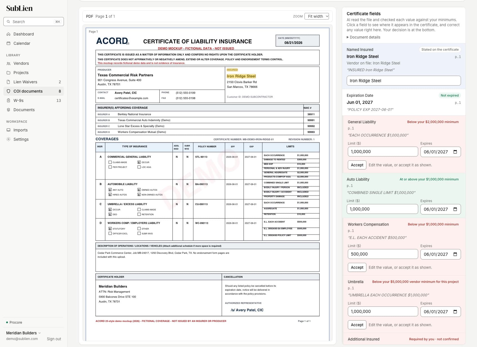This screenshot has height=347, width=477.
Task: Click the Lien Waivers file icon
Action: [x=8, y=82]
